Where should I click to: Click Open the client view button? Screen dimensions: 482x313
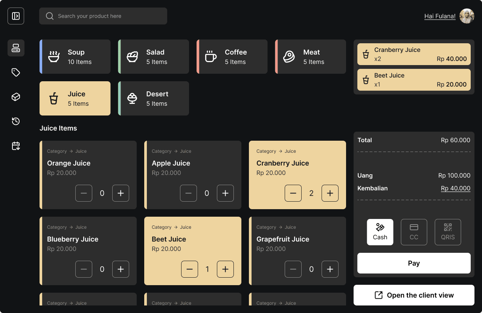[x=414, y=295]
